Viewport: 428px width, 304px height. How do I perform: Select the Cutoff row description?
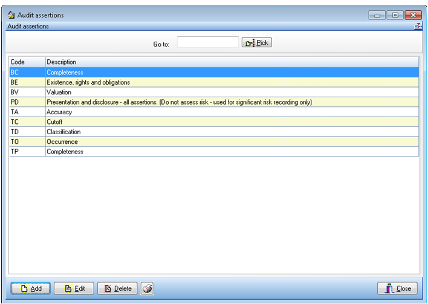click(x=232, y=121)
